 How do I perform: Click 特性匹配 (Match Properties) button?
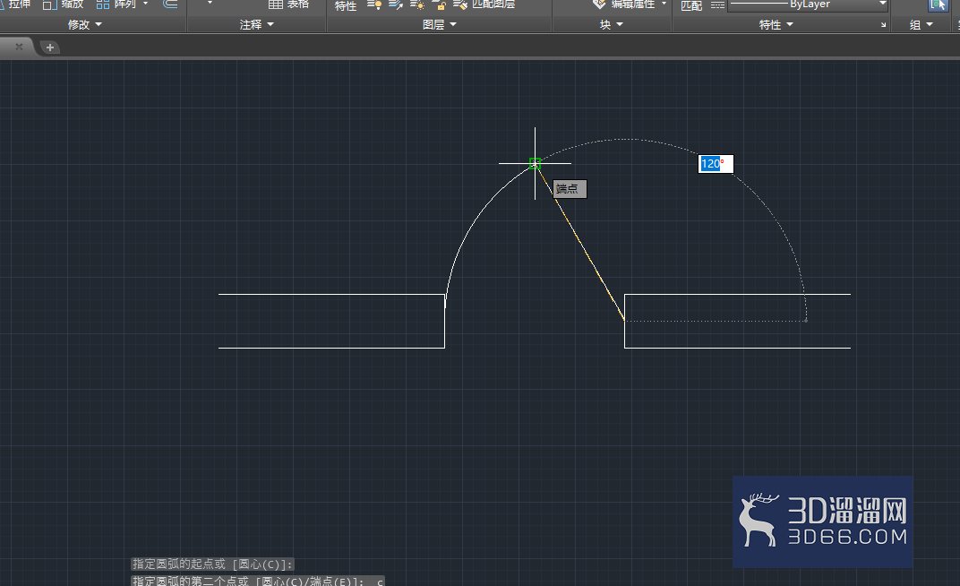[x=691, y=5]
